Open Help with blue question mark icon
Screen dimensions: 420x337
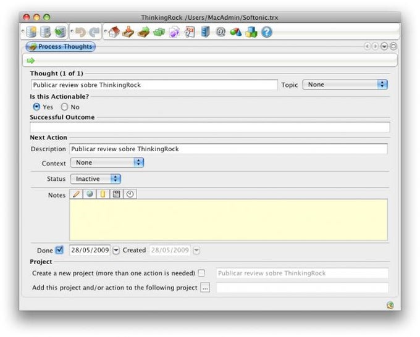point(267,32)
